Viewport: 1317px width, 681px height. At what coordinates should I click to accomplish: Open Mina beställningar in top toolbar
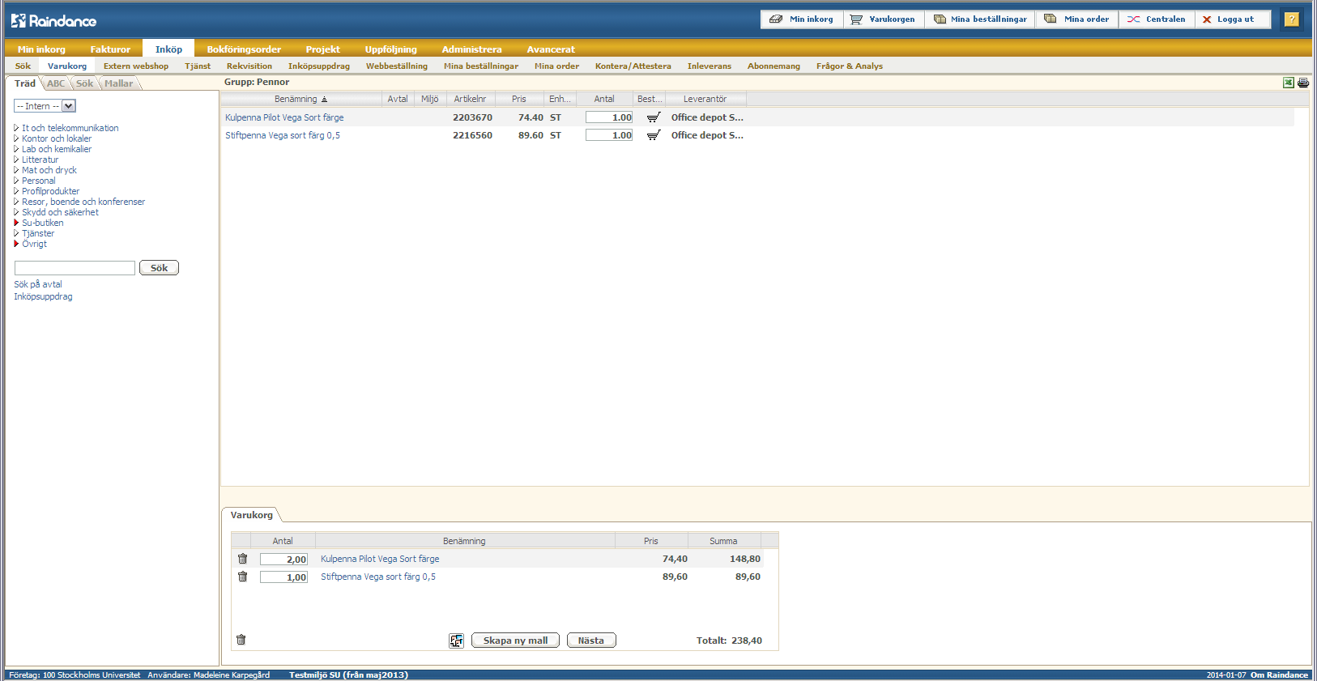pos(980,19)
